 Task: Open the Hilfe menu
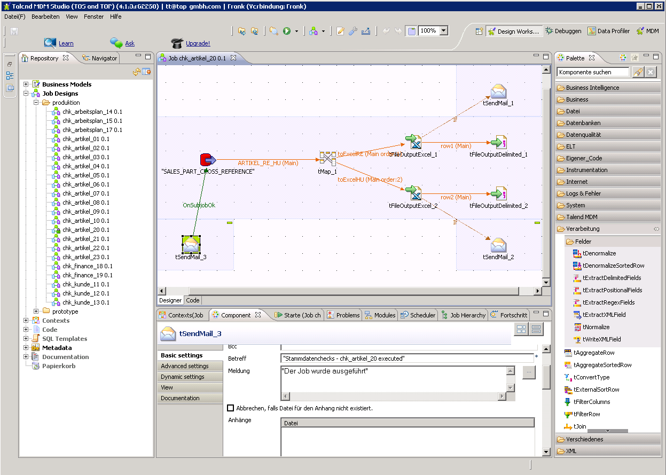(x=115, y=17)
